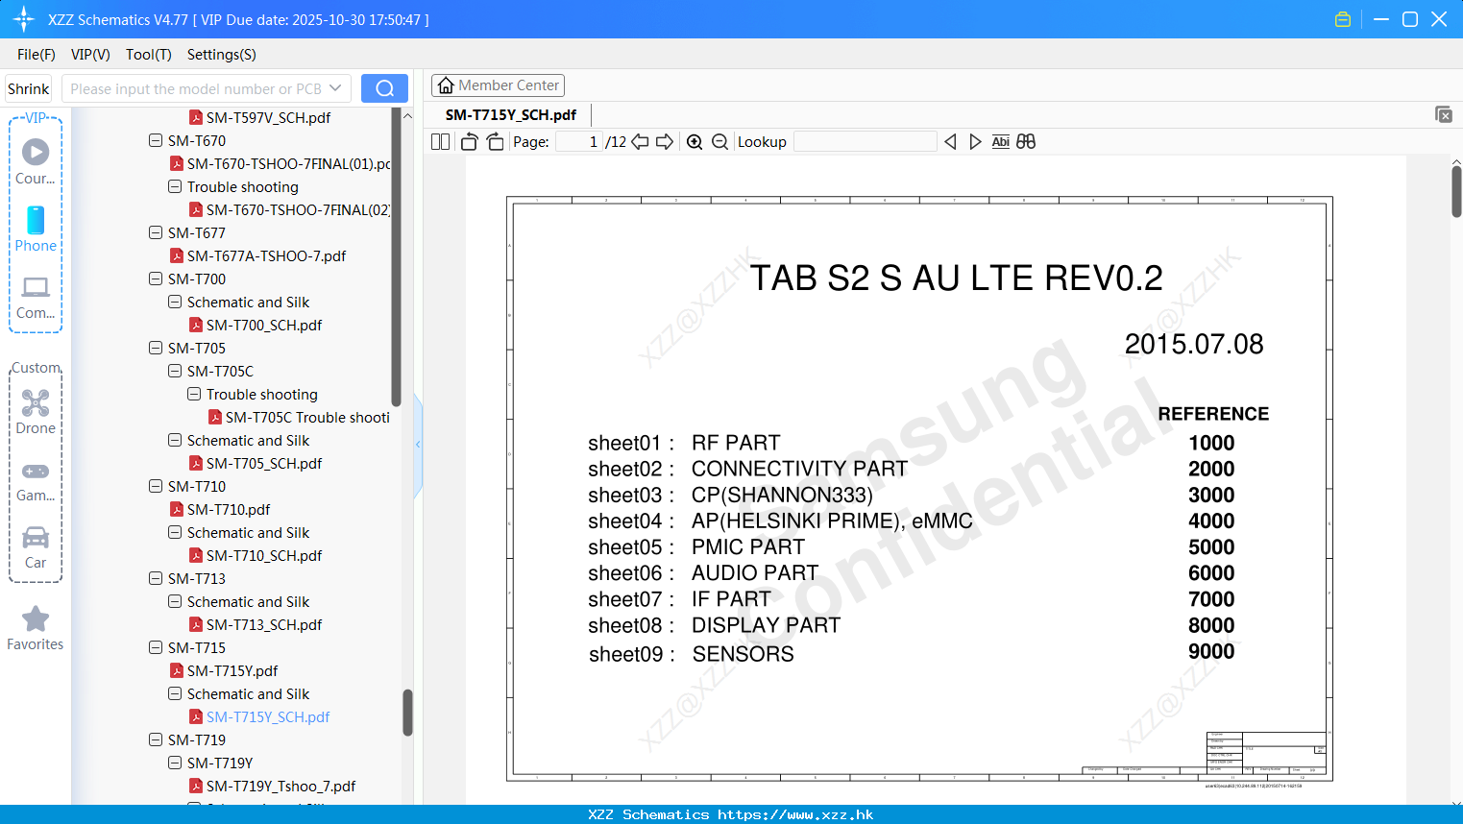Click the blue search button
1463x824 pixels.
tap(384, 88)
